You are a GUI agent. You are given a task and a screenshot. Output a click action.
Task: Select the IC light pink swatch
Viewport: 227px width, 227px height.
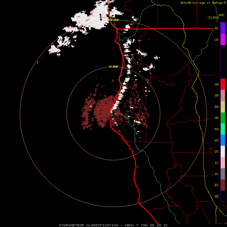(x=223, y=163)
